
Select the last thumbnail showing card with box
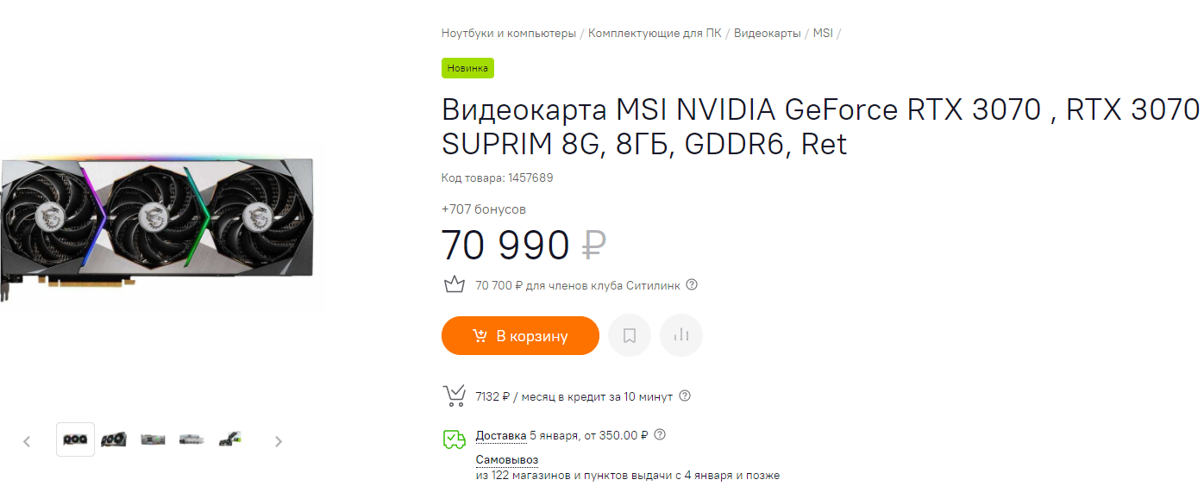(229, 439)
